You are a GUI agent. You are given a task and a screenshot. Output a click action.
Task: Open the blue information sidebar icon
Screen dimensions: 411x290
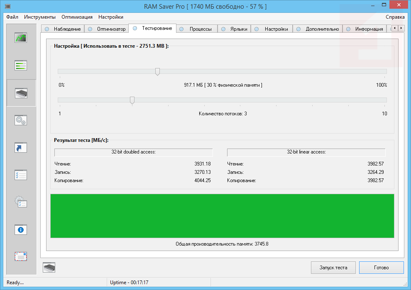(x=21, y=230)
